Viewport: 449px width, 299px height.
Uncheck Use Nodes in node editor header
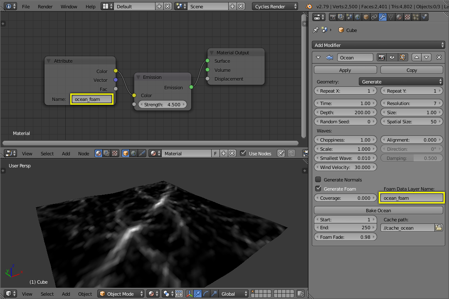click(x=243, y=153)
